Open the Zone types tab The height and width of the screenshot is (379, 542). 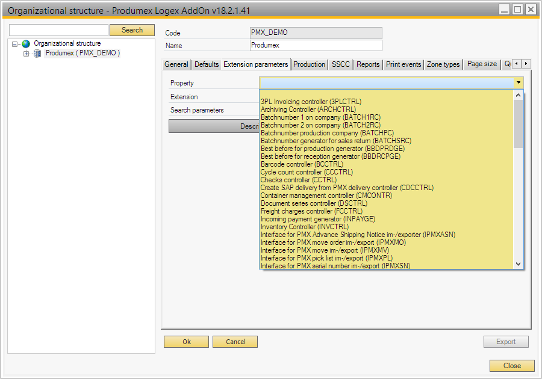tap(443, 64)
